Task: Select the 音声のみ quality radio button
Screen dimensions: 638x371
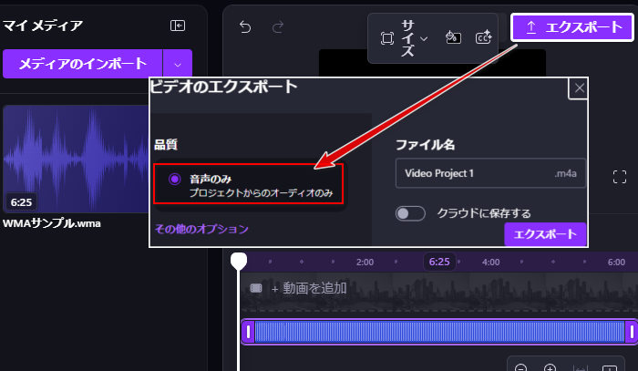Action: (175, 180)
